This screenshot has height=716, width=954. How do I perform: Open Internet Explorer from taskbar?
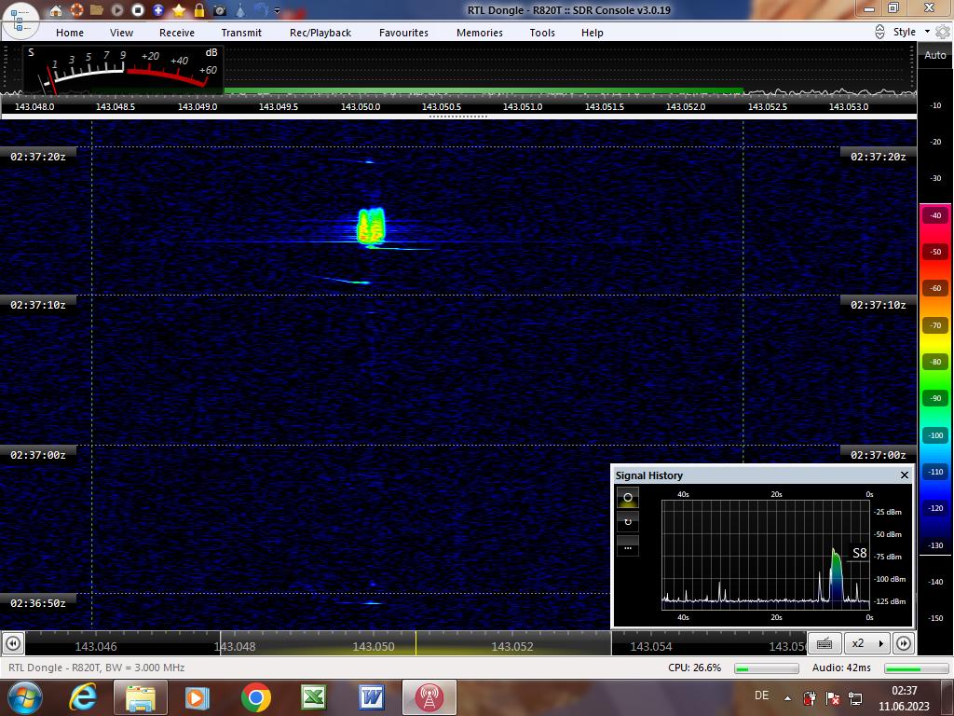[x=83, y=697]
